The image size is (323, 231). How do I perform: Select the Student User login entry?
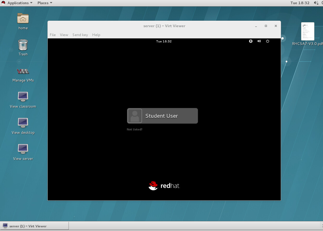[x=162, y=116]
